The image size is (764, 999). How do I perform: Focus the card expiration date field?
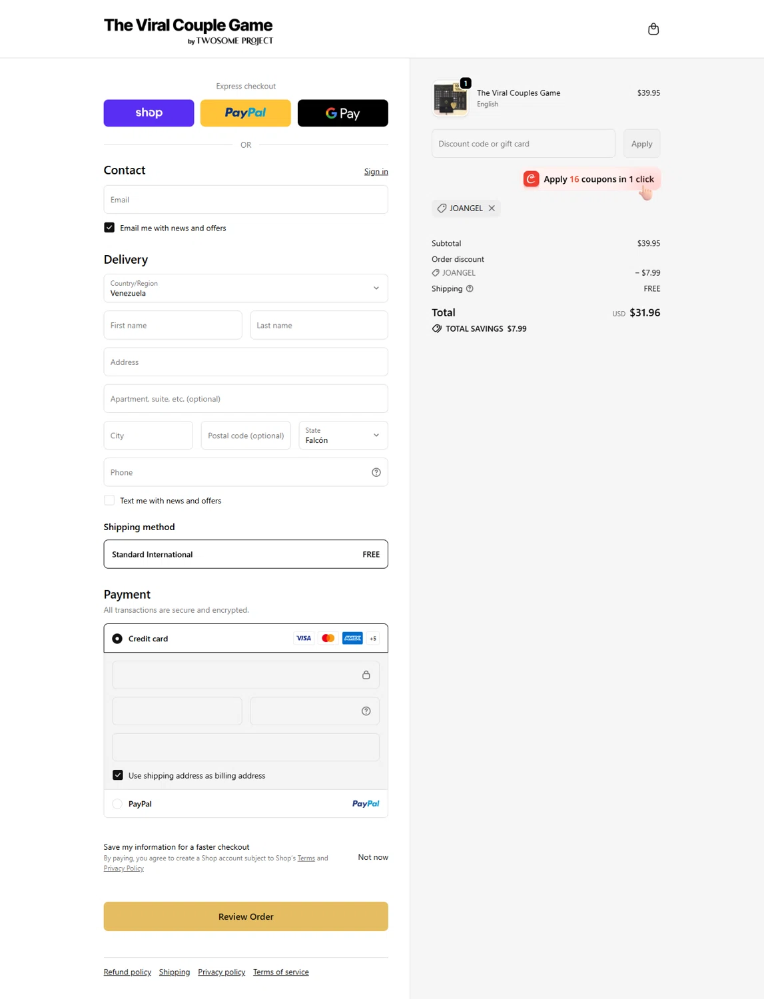[x=177, y=711]
